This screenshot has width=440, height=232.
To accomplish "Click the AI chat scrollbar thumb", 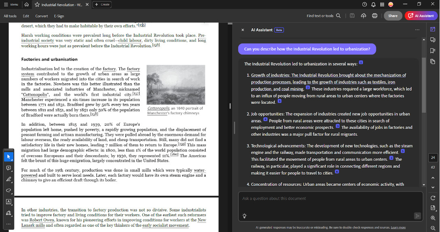I will [424, 85].
